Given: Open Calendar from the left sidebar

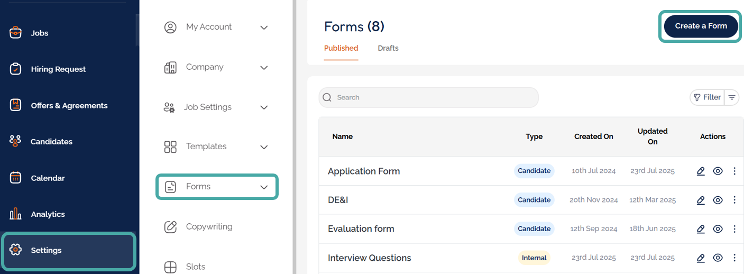Looking at the screenshot, I should point(48,178).
